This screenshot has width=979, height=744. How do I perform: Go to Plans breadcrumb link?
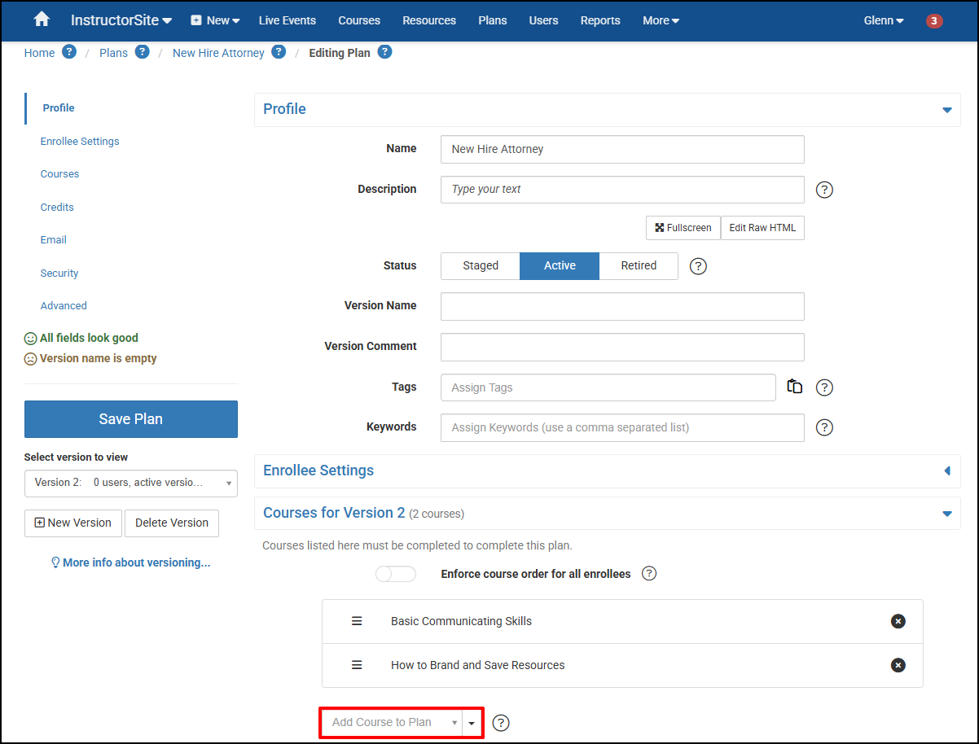coord(114,53)
